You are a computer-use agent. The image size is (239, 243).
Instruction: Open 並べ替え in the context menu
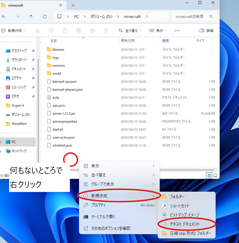pos(119,175)
